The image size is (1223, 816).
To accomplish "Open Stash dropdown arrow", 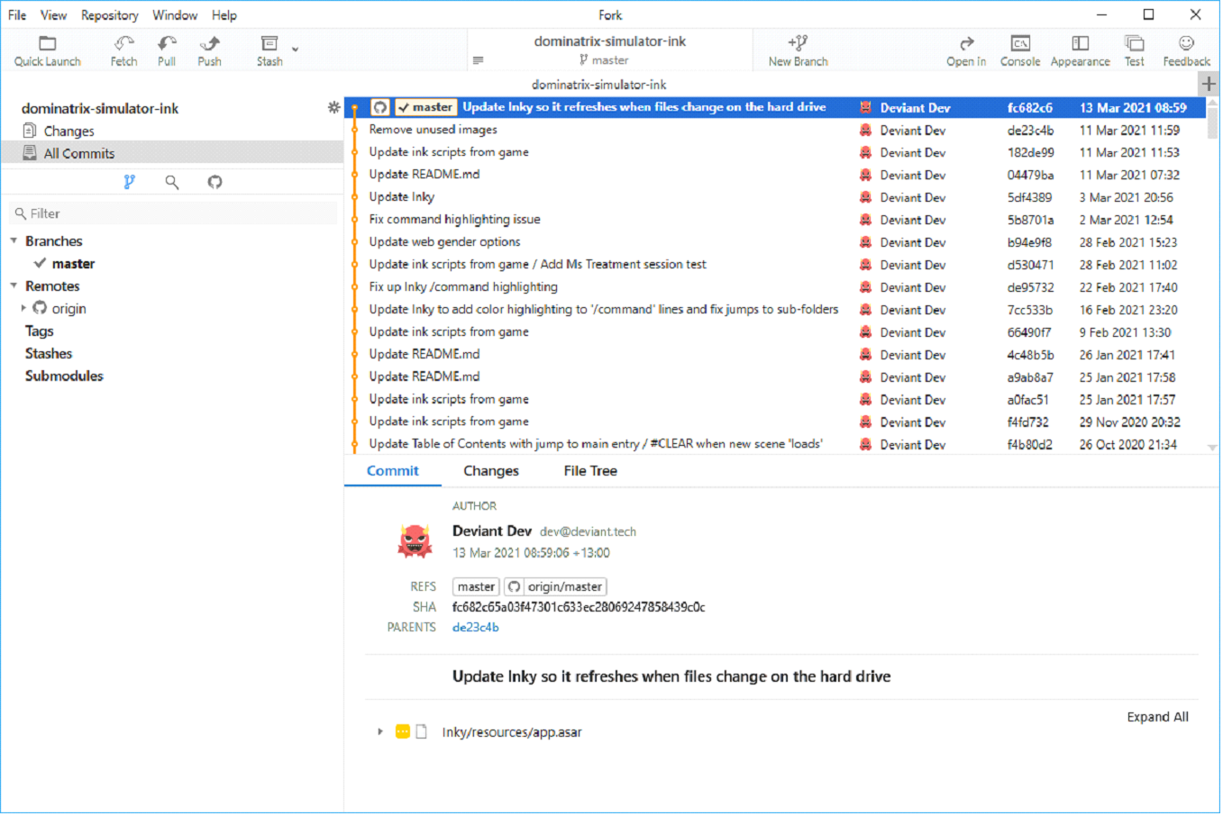I will click(x=296, y=50).
